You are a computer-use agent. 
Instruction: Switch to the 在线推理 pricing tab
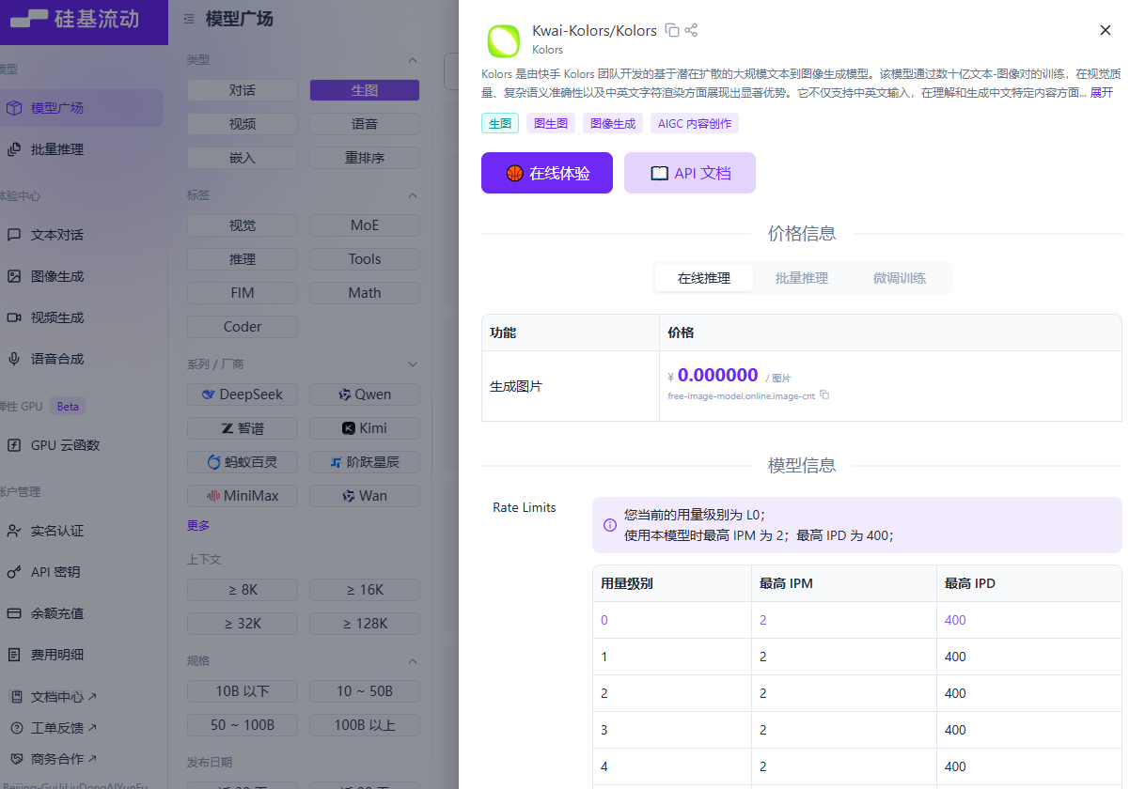pos(704,278)
